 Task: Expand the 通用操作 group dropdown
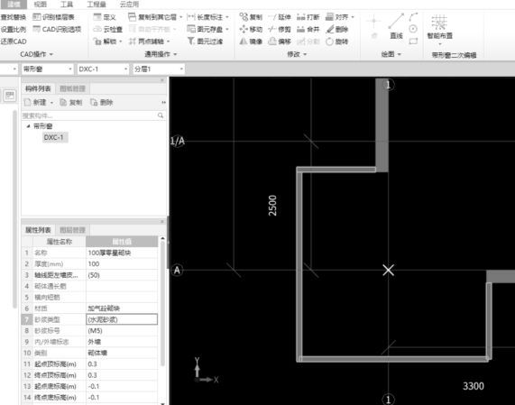pos(175,54)
